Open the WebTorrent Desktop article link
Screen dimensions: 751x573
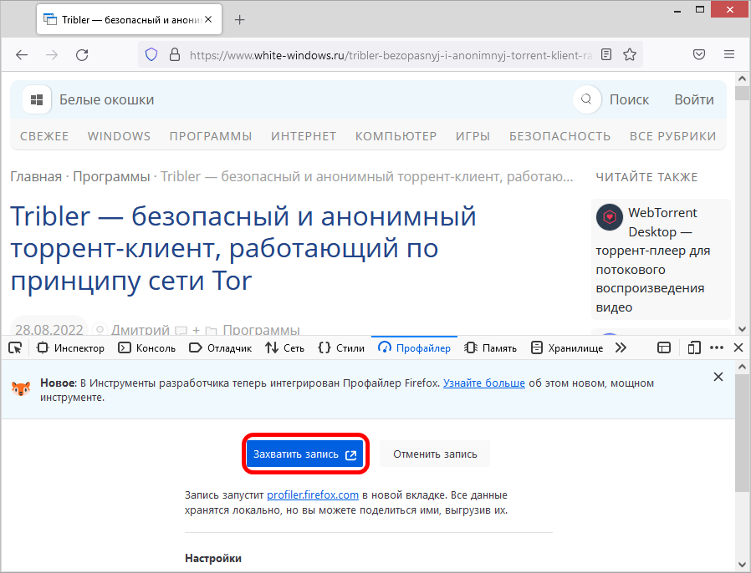click(x=653, y=260)
